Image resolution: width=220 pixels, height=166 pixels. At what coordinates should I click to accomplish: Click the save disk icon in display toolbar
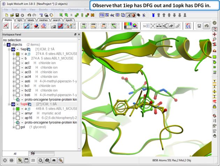pos(199,26)
